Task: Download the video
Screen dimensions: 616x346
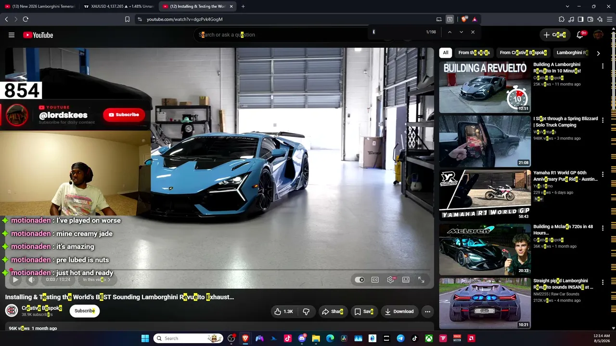Action: (399, 311)
